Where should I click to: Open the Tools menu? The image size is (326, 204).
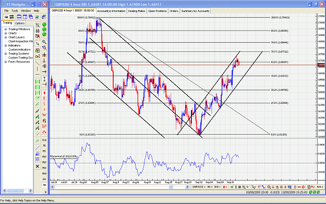point(15,10)
